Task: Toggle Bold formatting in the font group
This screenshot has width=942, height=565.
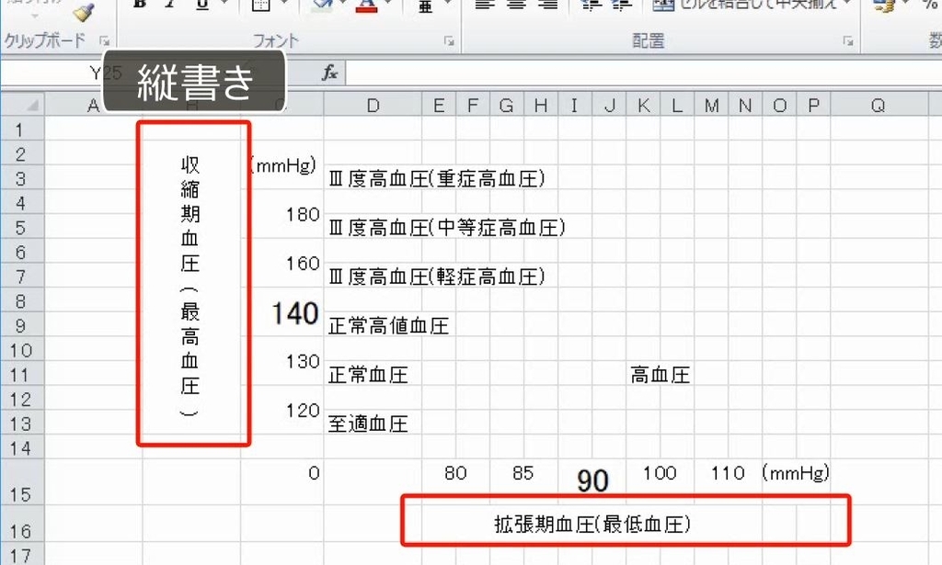Action: (x=140, y=5)
